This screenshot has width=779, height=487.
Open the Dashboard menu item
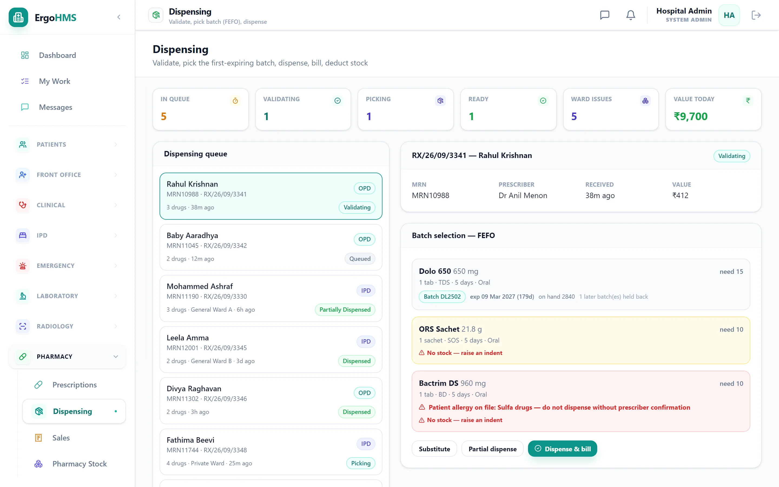tap(67, 55)
